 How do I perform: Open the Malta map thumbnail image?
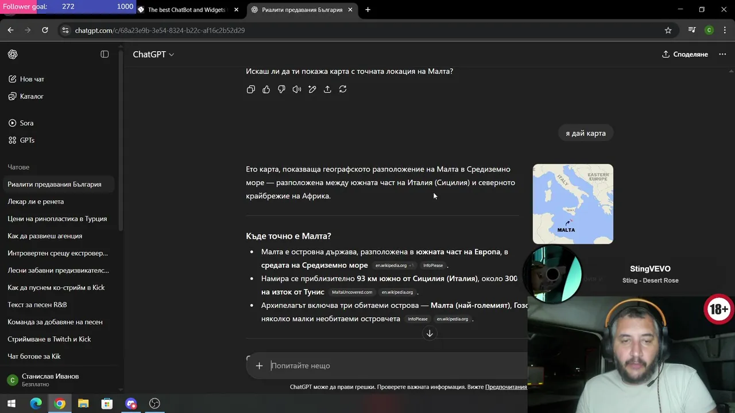tap(573, 204)
